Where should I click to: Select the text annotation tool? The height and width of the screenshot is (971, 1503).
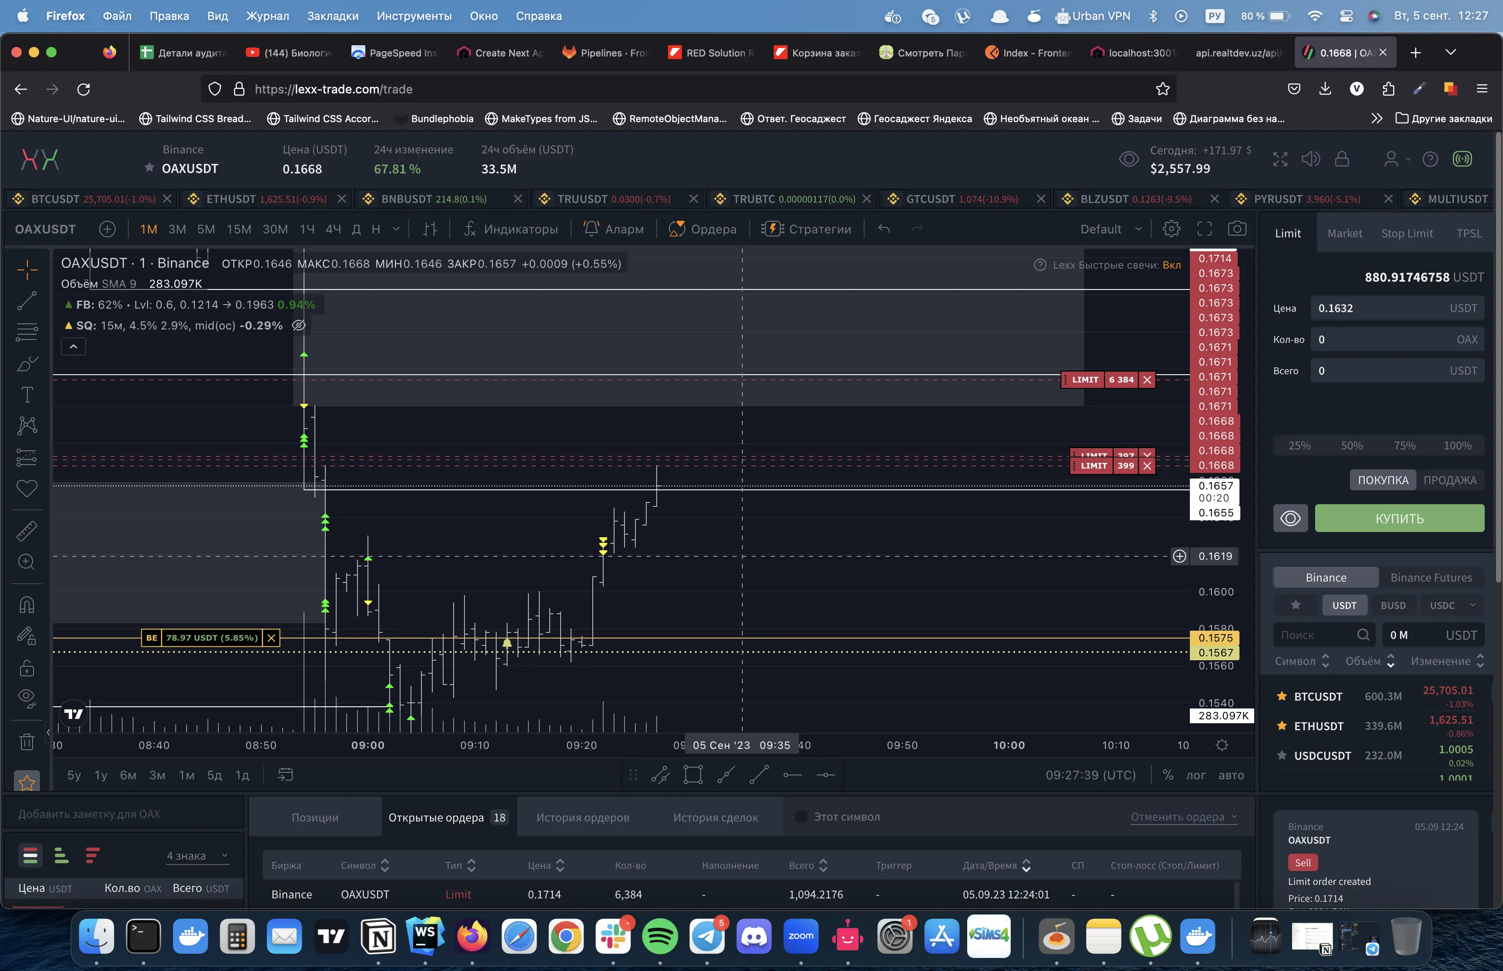27,395
